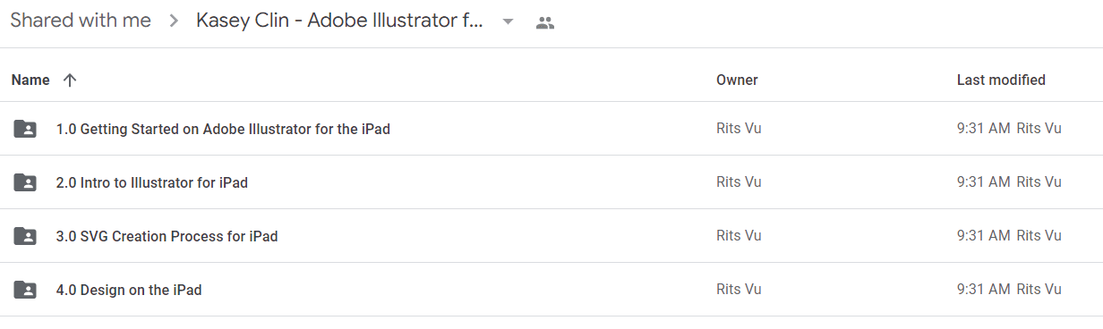The height and width of the screenshot is (329, 1103).
Task: Click the Kasey Clin - Adobe Illustrator breadcrumb title
Action: [340, 21]
